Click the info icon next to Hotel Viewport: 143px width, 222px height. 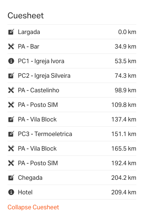point(11,192)
